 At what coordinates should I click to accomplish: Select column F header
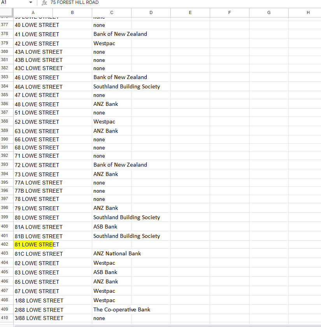click(x=230, y=13)
